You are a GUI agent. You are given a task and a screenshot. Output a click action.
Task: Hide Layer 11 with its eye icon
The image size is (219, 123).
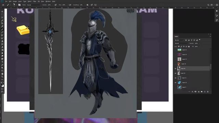pos(176,78)
